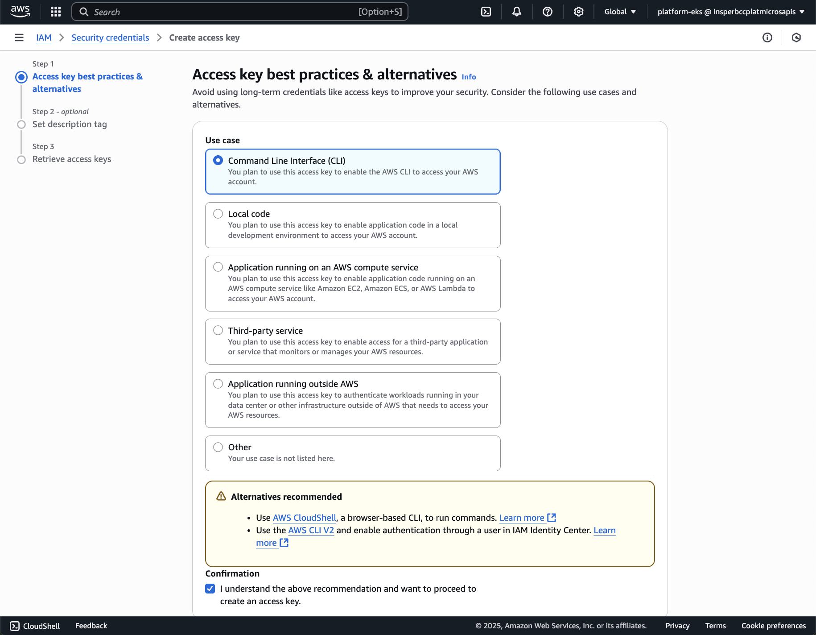816x635 pixels.
Task: Click the AWS logo home icon
Action: pyautogui.click(x=21, y=12)
